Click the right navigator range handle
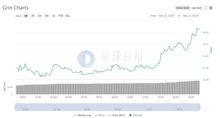 pos(200,107)
